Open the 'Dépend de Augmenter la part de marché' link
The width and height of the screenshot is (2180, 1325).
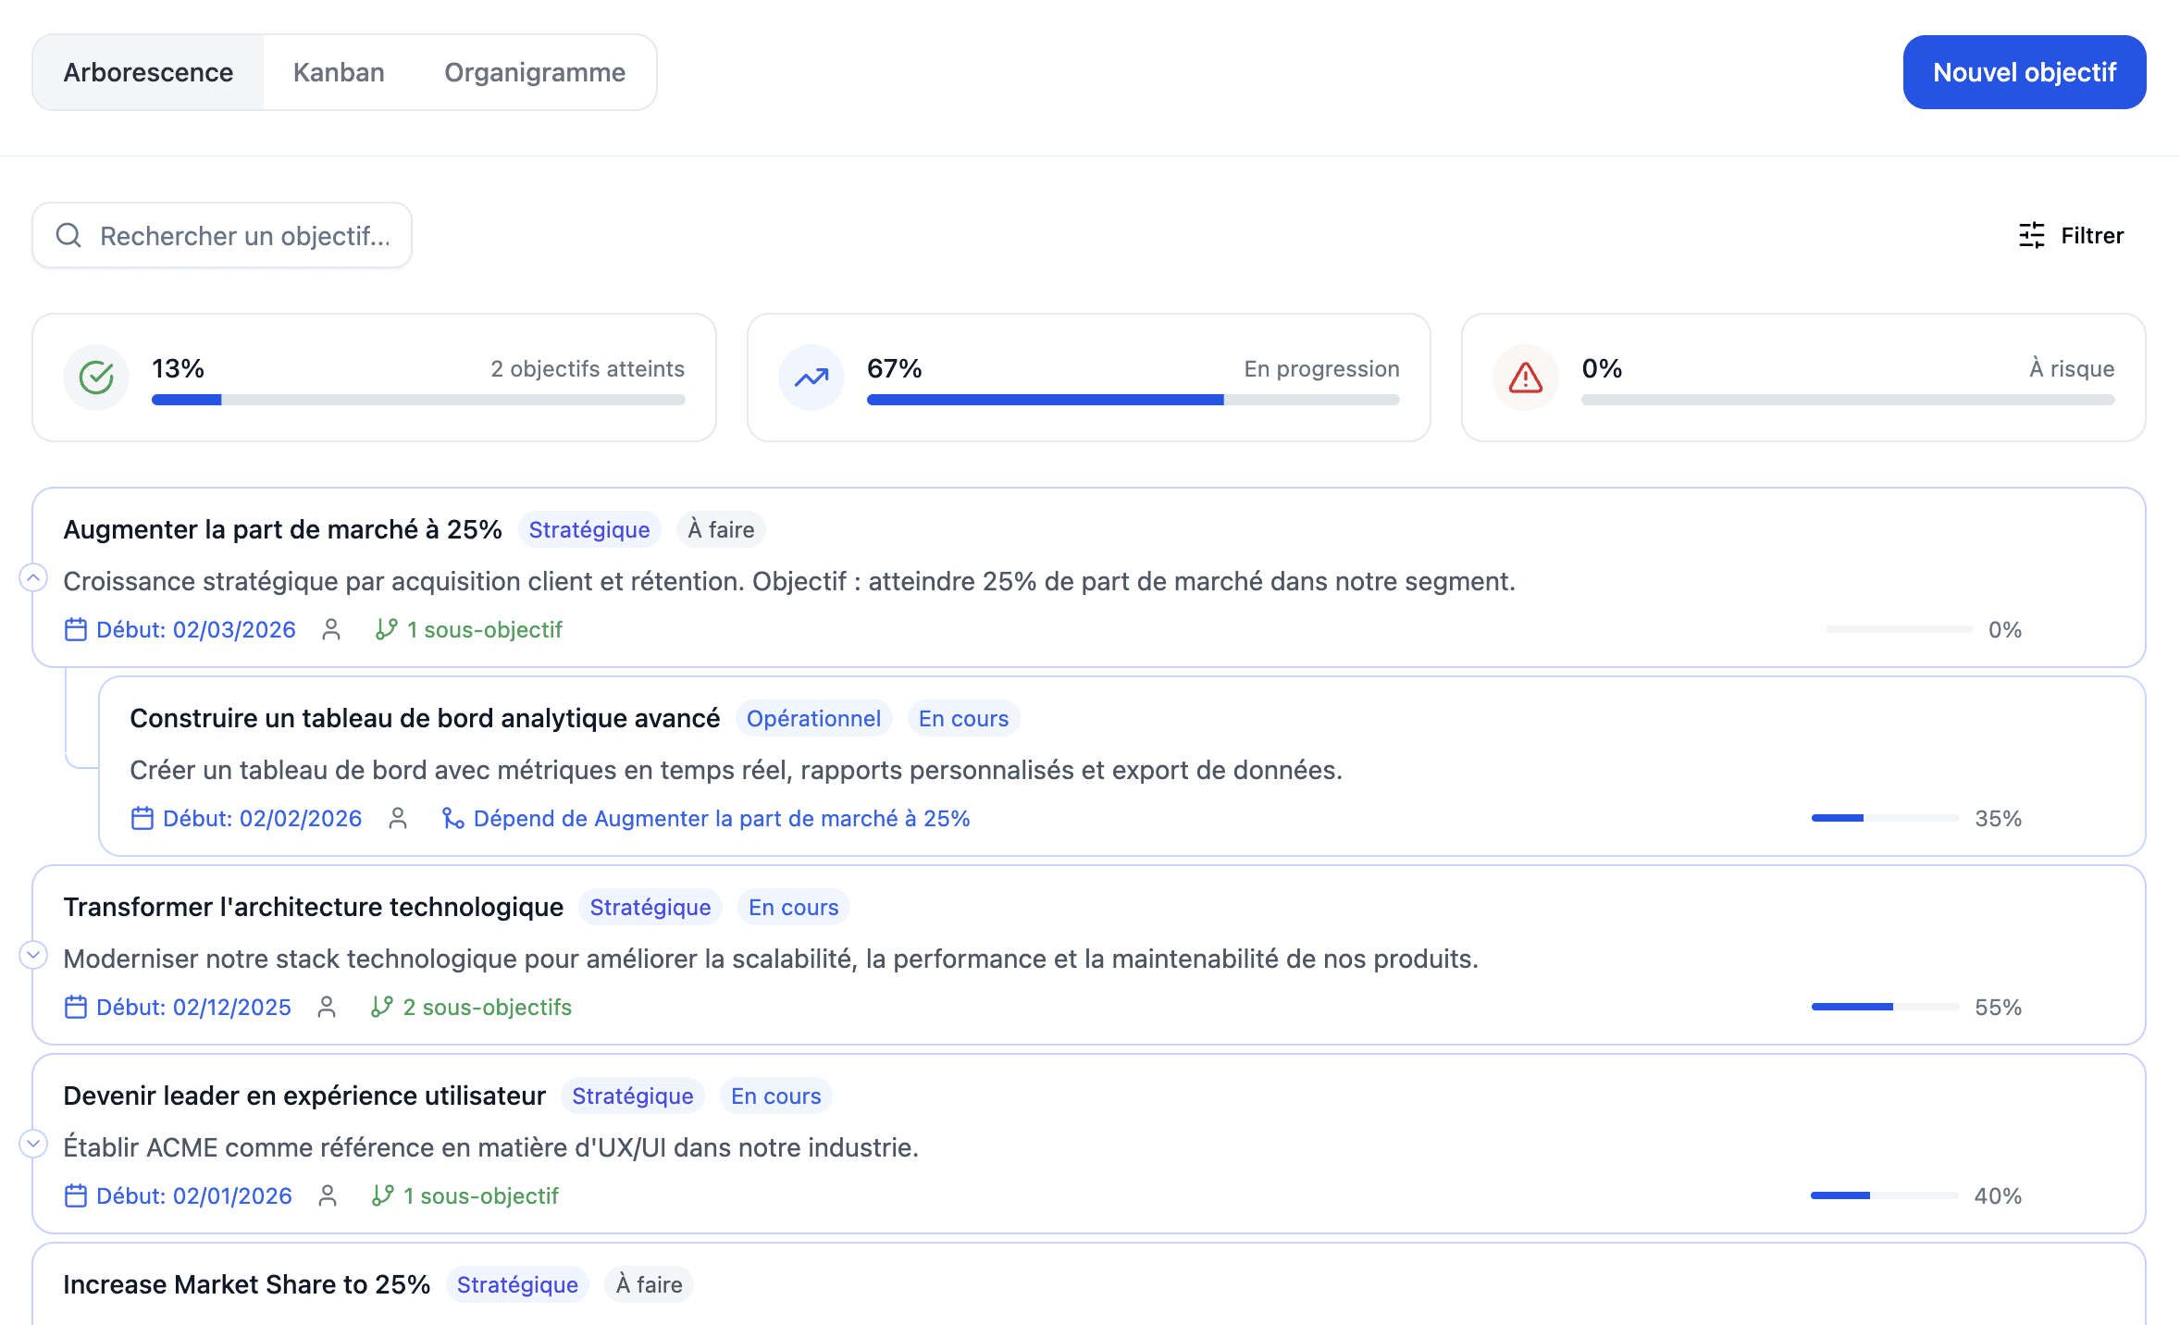point(721,818)
